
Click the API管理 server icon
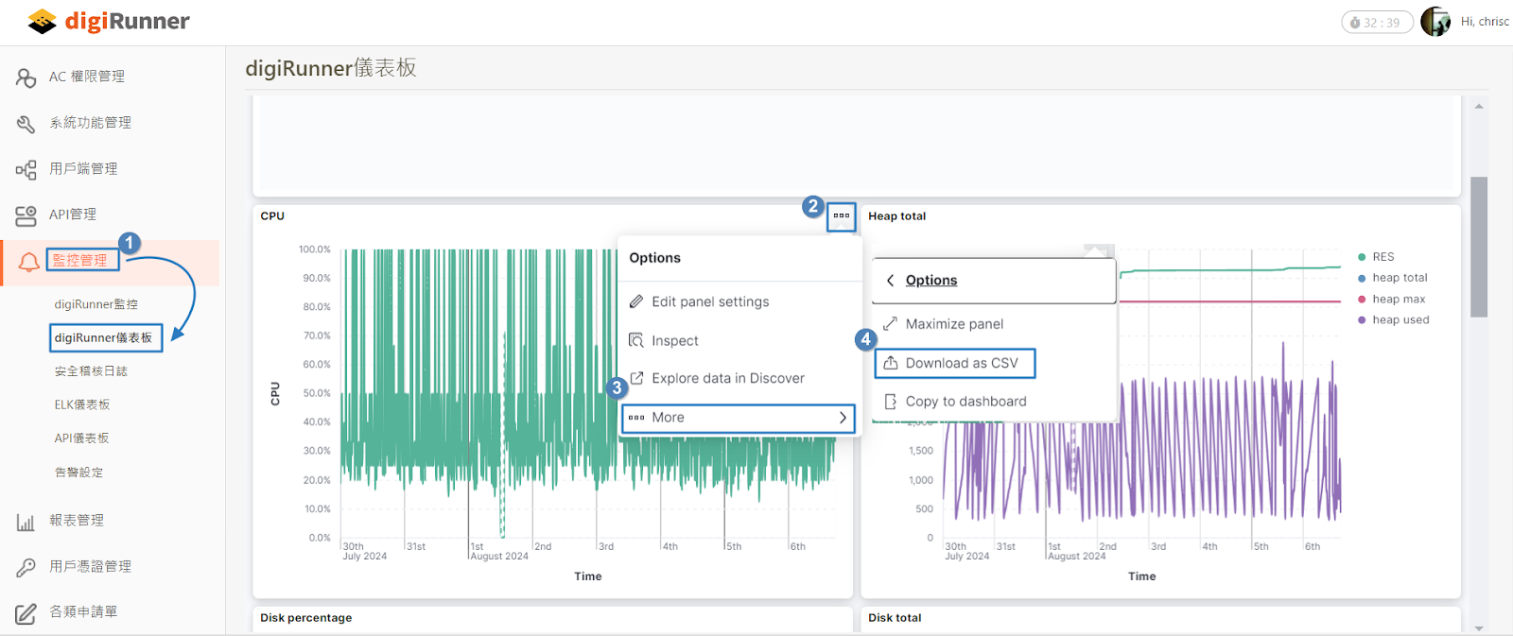26,215
